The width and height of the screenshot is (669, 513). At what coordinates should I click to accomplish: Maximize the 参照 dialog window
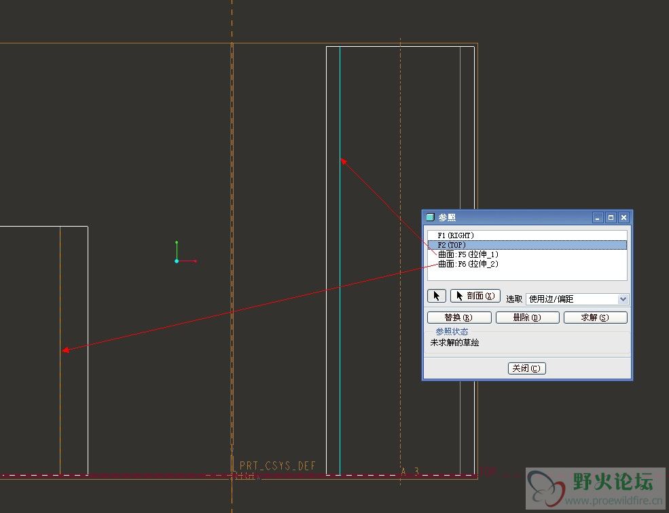(611, 218)
